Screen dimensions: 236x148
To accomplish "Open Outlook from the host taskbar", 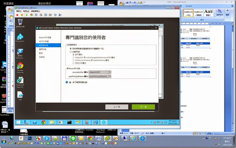I will pyautogui.click(x=81, y=138).
